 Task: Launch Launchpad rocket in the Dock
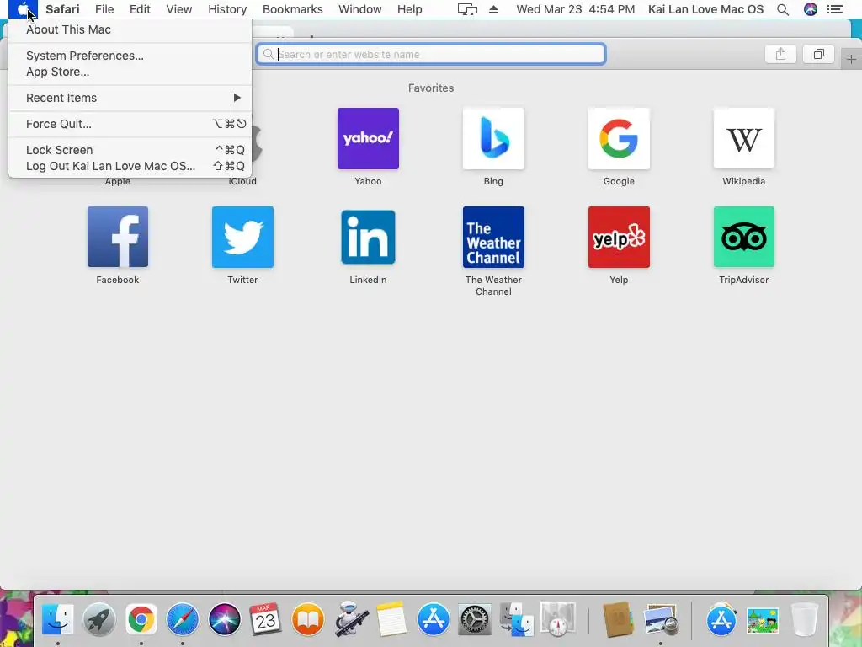tap(99, 619)
